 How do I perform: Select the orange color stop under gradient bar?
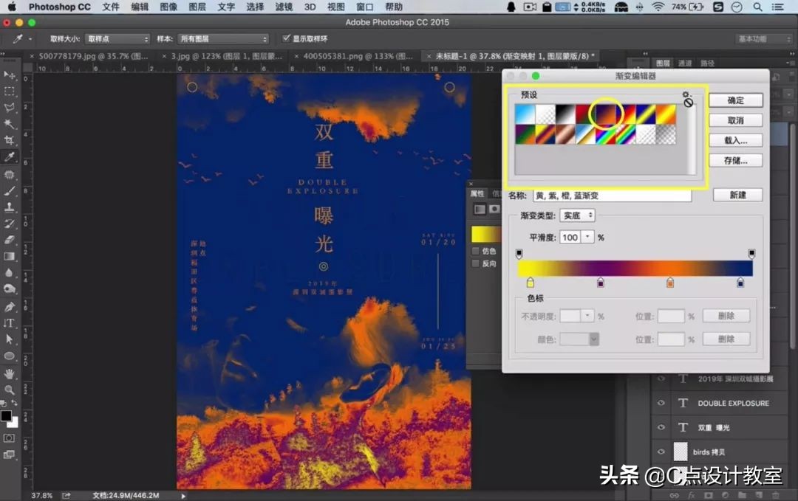(x=669, y=283)
